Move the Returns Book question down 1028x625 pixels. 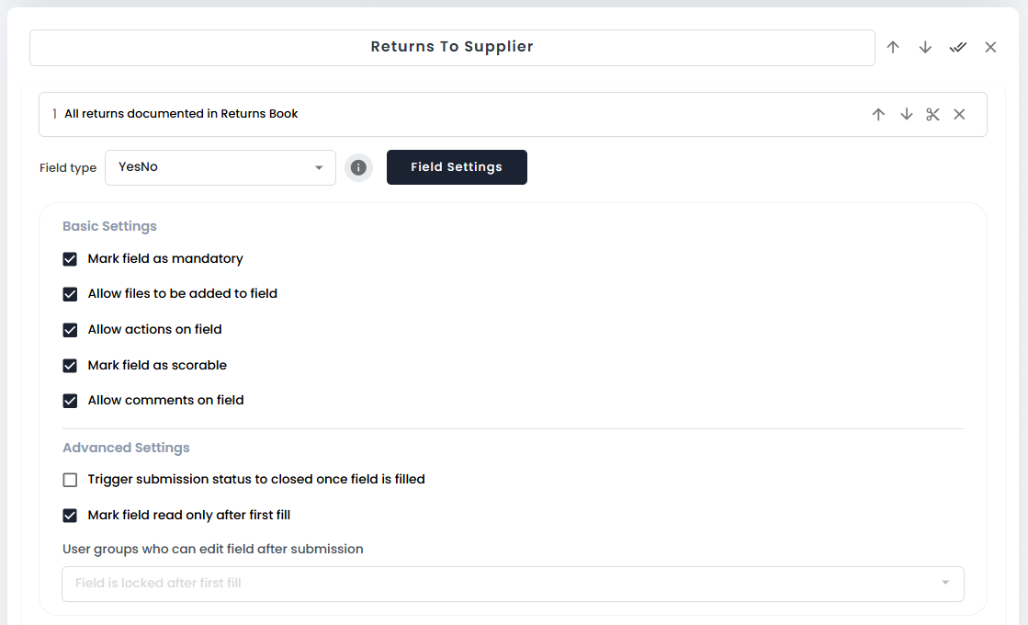[907, 114]
